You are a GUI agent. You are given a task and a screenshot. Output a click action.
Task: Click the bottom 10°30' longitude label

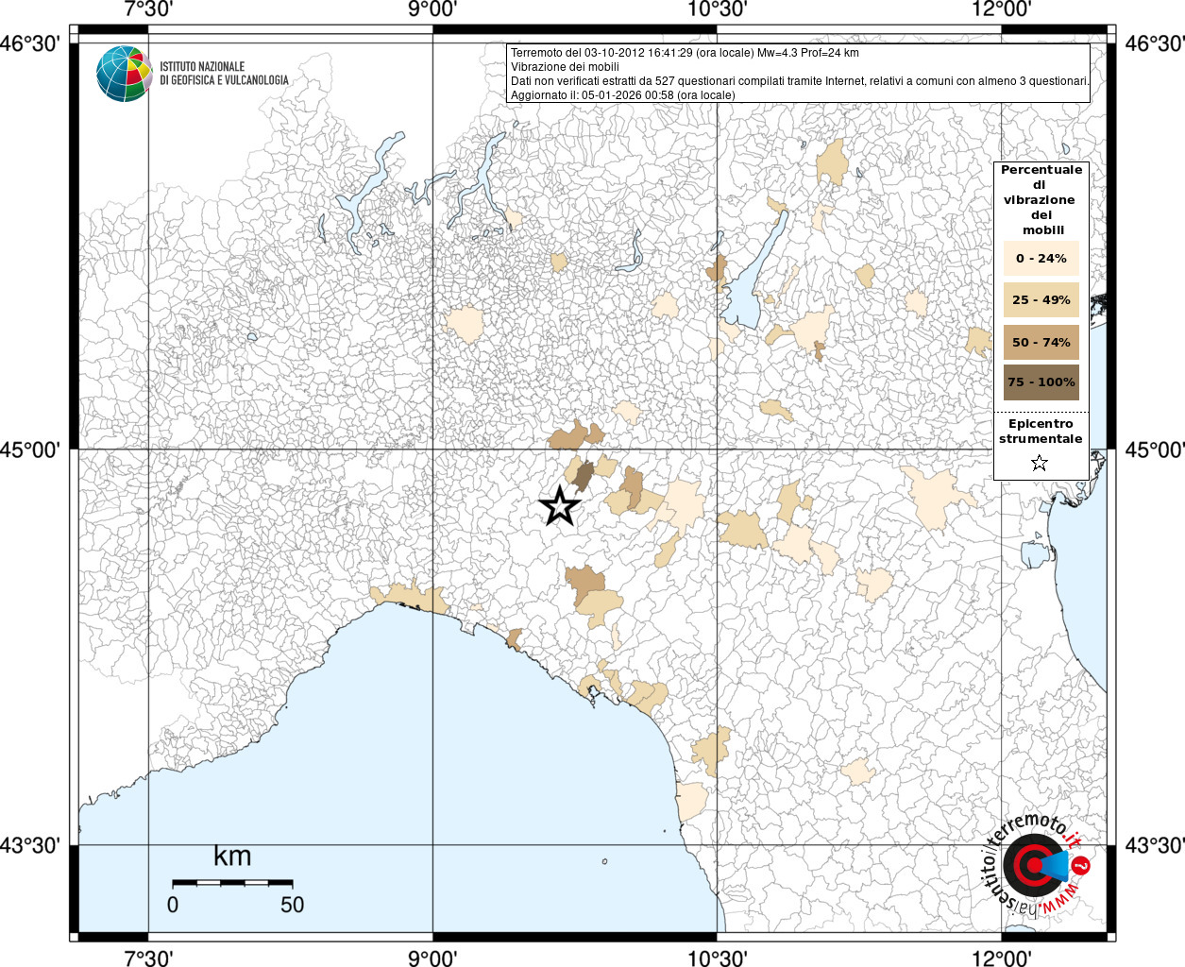(717, 958)
